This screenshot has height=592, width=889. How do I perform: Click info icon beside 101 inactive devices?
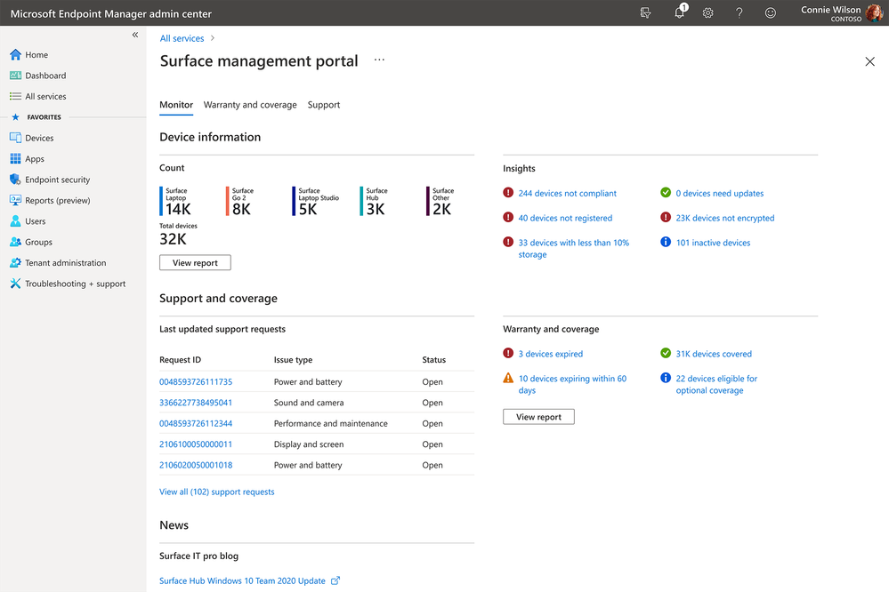(666, 242)
